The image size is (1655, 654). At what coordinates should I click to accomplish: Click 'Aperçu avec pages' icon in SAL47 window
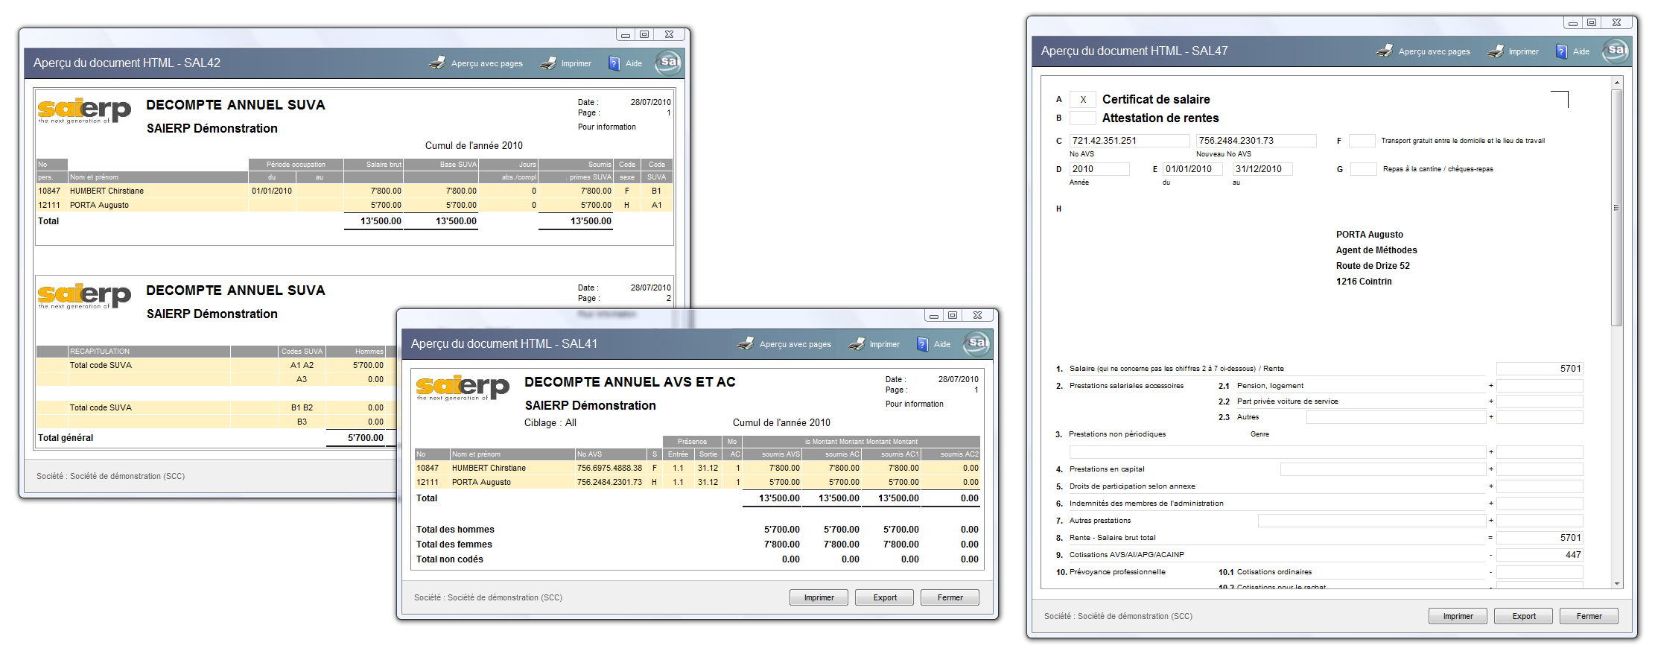(1385, 51)
